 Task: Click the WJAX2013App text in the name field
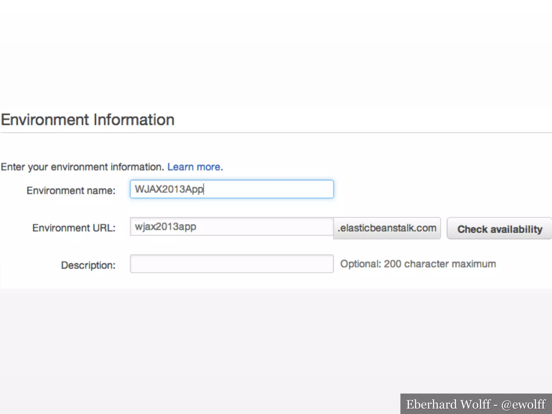pos(169,189)
